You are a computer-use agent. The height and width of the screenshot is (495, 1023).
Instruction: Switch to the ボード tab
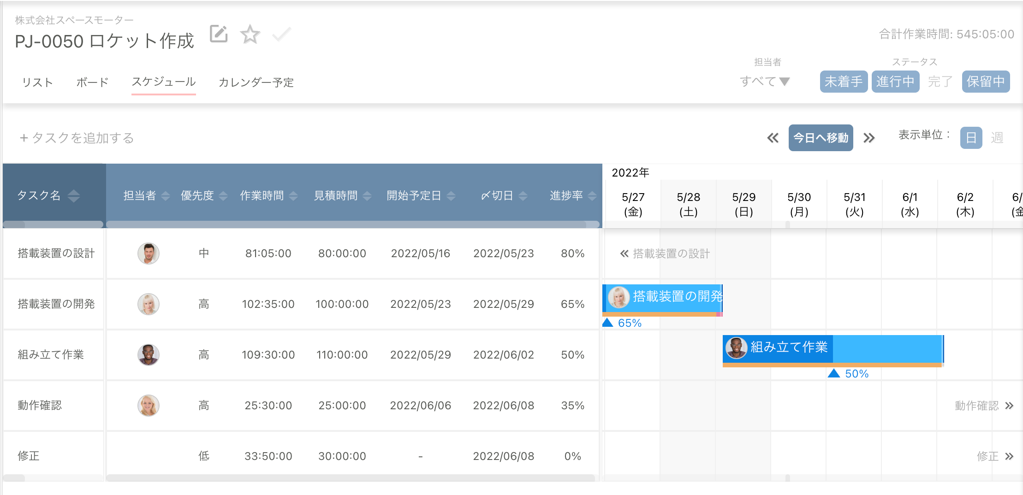pyautogui.click(x=92, y=82)
